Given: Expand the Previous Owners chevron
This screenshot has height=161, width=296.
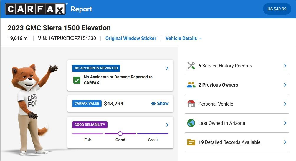Looking at the screenshot, I should 285,85.
